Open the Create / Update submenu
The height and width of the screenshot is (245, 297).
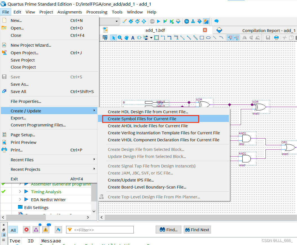click(x=49, y=111)
